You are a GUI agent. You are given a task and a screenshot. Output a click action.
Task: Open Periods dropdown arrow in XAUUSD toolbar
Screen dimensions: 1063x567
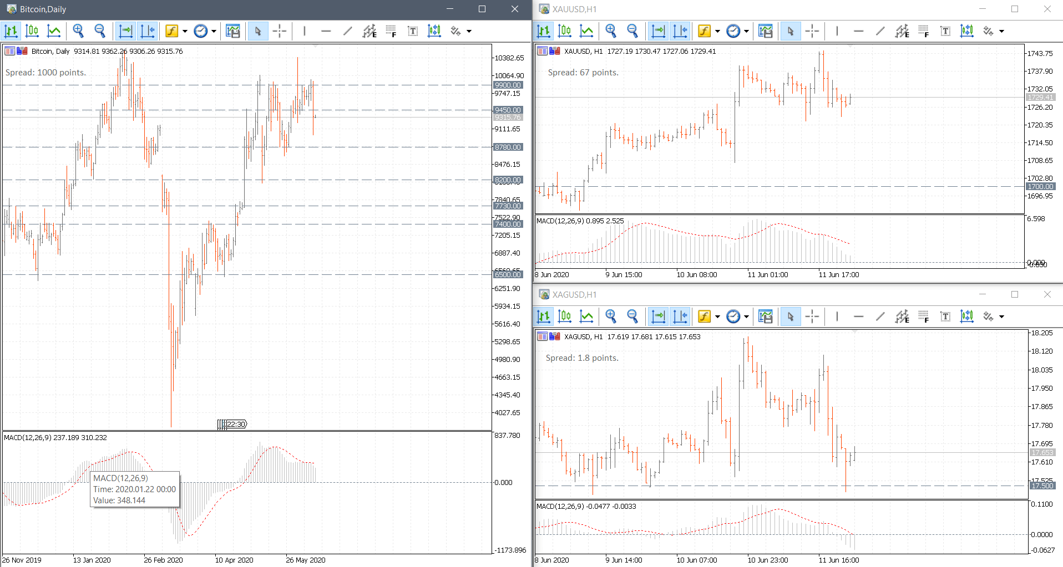746,31
